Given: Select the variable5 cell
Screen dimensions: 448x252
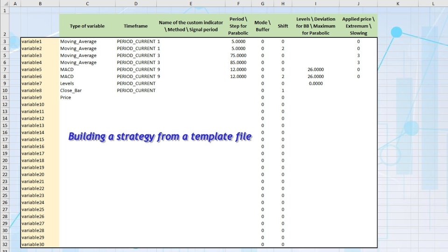Looking at the screenshot, I should (x=40, y=70).
